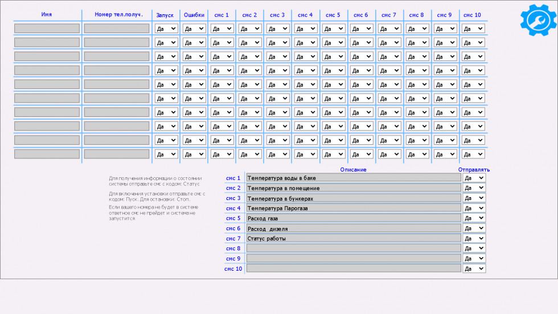Open the Запуск dropdown in the first row
Image resolution: width=558 pixels, height=314 pixels.
tap(166, 28)
